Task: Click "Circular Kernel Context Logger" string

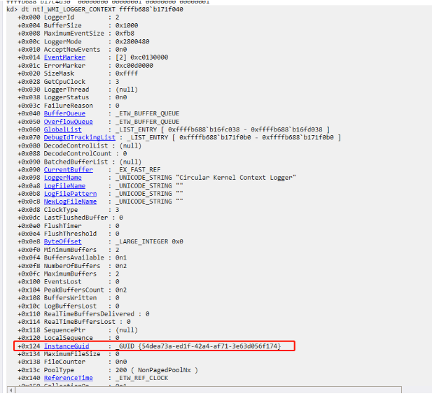Action: (x=237, y=178)
